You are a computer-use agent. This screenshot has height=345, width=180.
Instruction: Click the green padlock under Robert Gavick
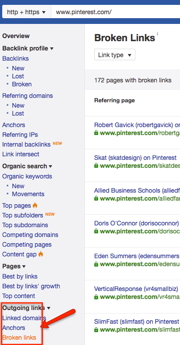[96, 133]
